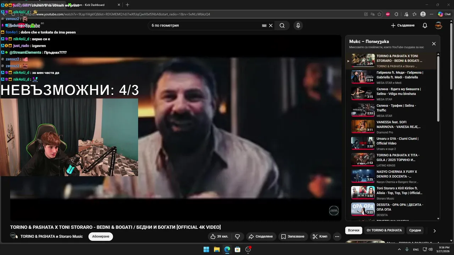
Task: Click Microsoft Edge in the taskbar
Action: tap(227, 249)
